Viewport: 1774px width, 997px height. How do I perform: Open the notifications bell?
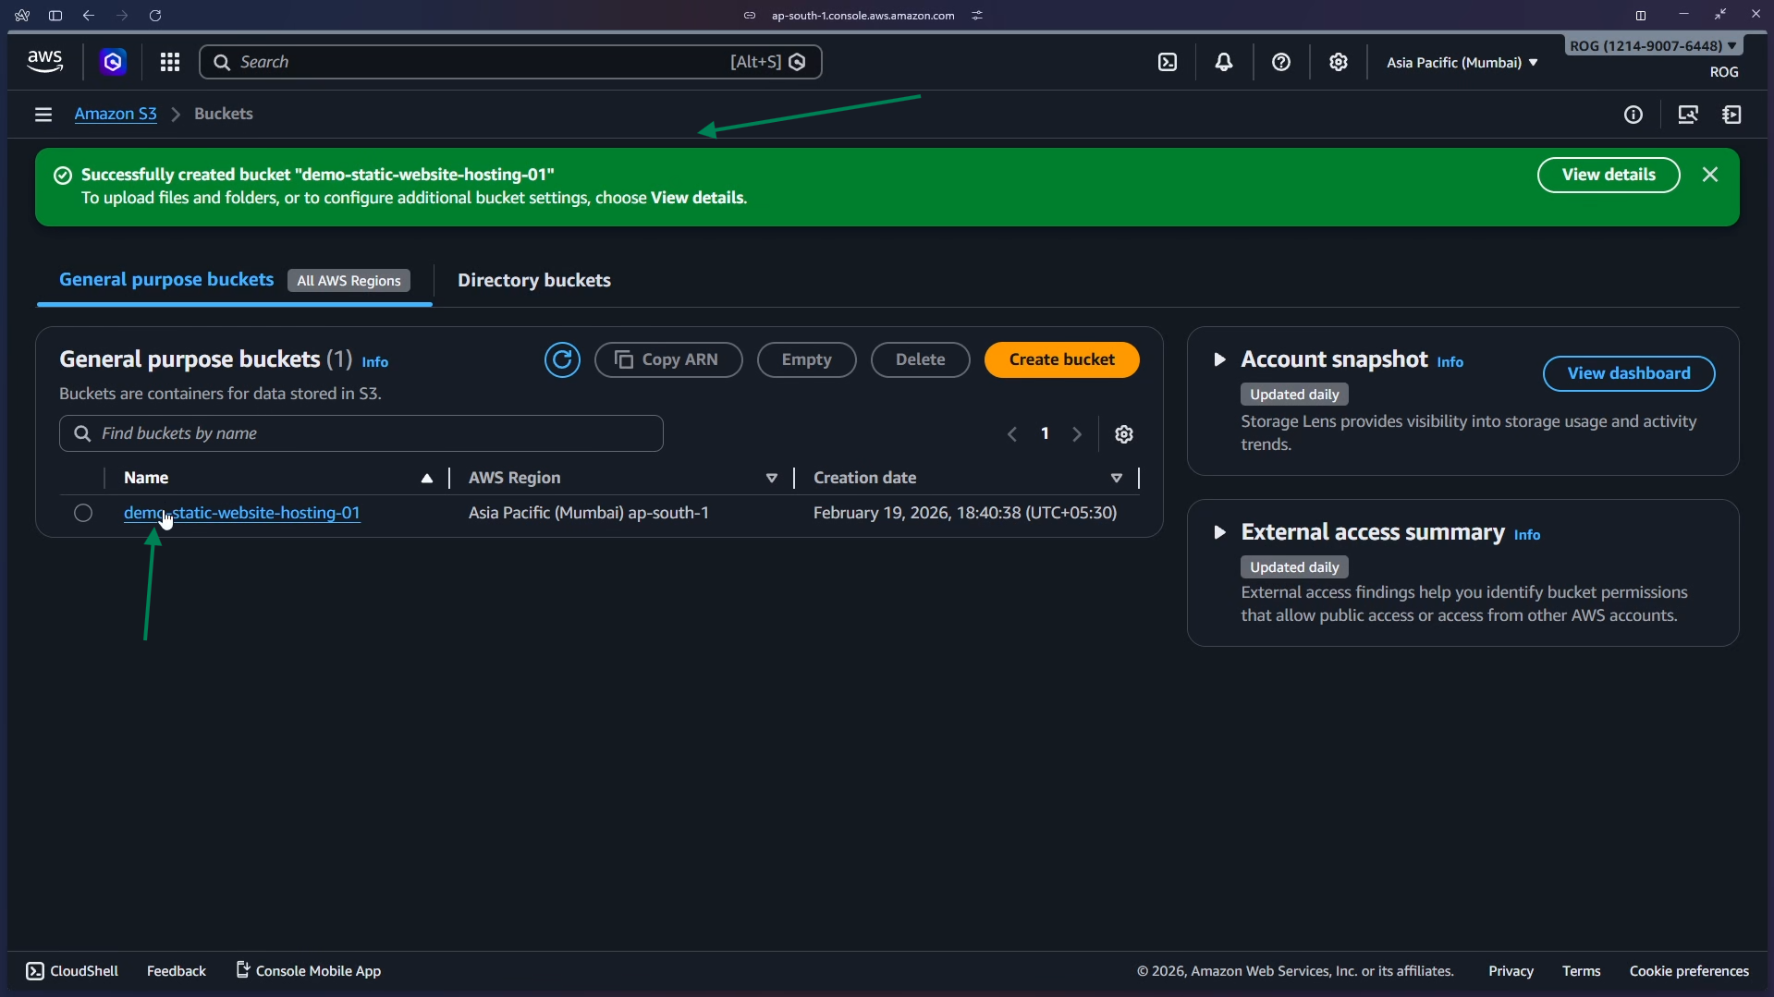1224,62
